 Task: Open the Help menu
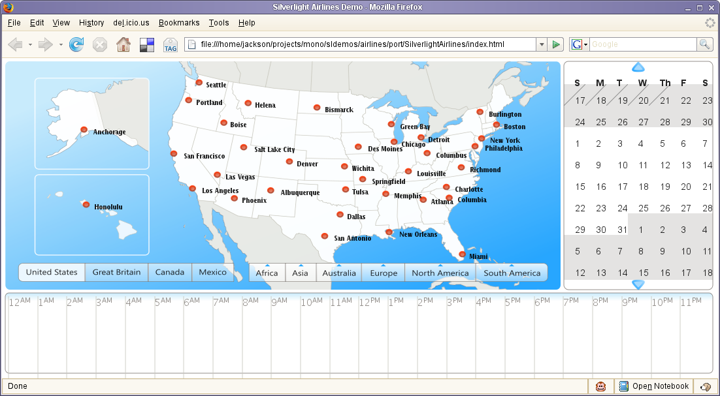click(x=246, y=22)
